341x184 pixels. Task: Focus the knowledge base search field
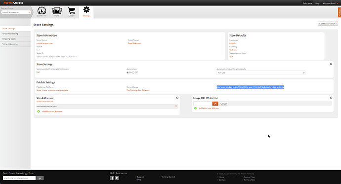pyautogui.click(x=19, y=178)
